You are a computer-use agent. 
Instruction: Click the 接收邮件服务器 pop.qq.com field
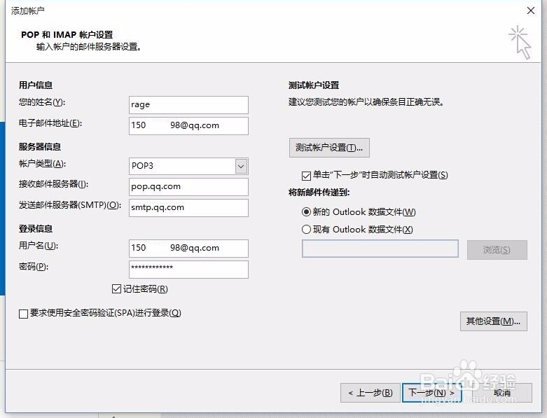point(188,187)
